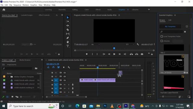Select the Ripple Edit tool

(68, 25)
